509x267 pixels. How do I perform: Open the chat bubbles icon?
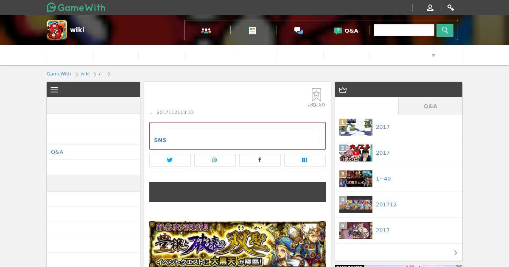click(x=299, y=31)
